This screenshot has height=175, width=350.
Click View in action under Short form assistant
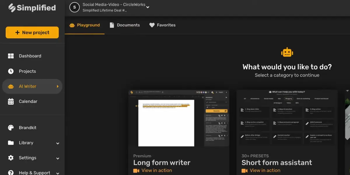[261, 171]
